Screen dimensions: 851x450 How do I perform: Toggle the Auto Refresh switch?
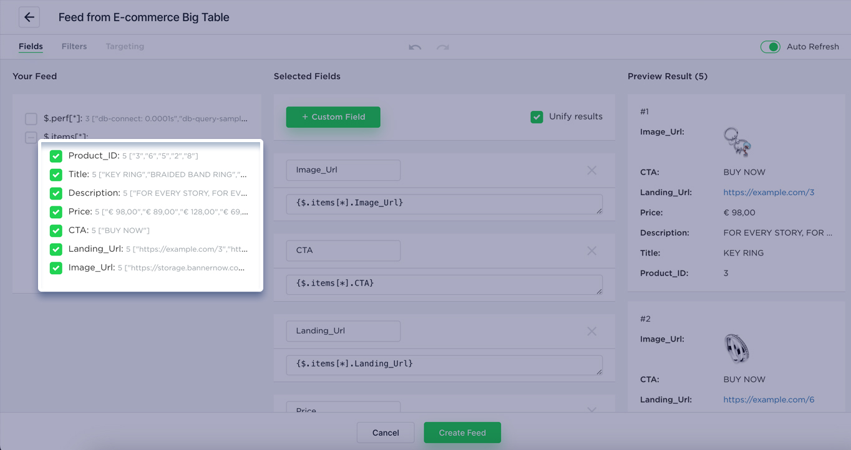tap(770, 47)
